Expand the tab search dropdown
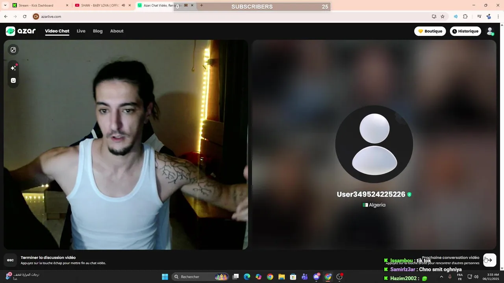504x283 pixels. [5, 6]
